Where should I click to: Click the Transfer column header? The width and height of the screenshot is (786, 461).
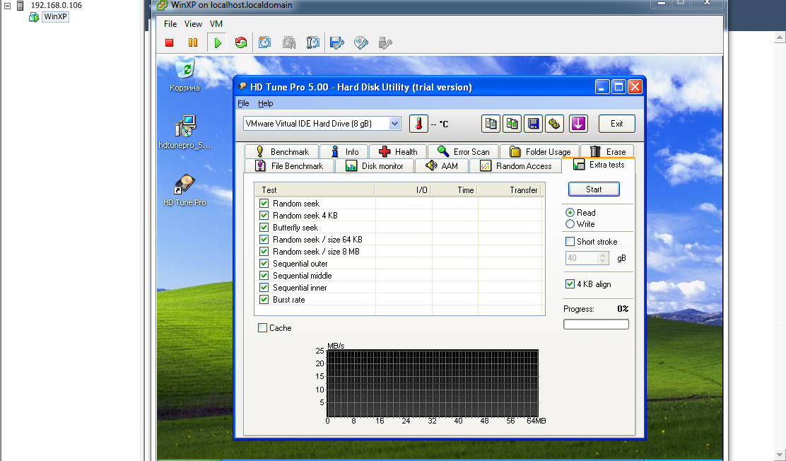[510, 190]
